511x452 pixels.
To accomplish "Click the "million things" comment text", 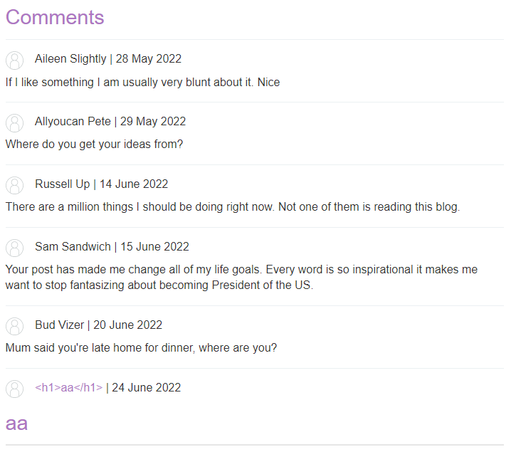I will [233, 207].
